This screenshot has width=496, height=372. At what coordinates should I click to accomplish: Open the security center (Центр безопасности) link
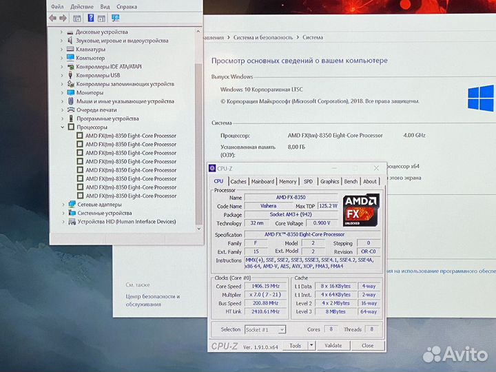point(152,300)
